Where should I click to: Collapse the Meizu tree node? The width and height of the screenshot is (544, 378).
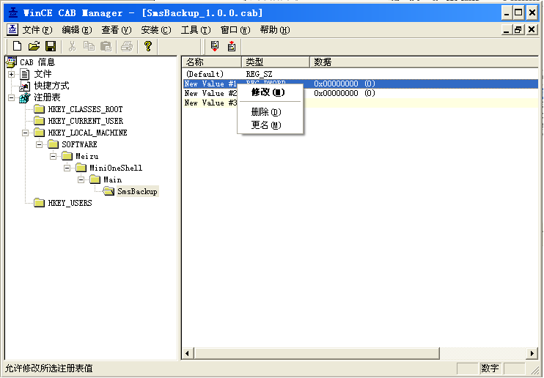pos(53,157)
